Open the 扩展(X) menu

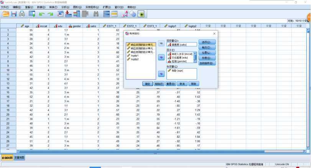tap(107, 7)
